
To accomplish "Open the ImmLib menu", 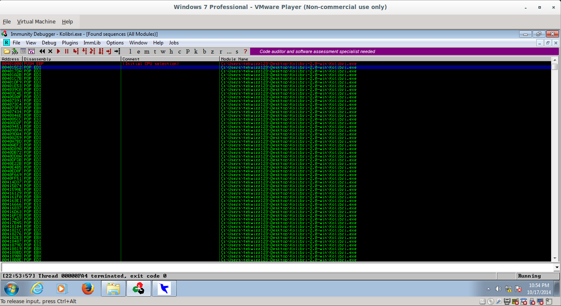I will (92, 43).
